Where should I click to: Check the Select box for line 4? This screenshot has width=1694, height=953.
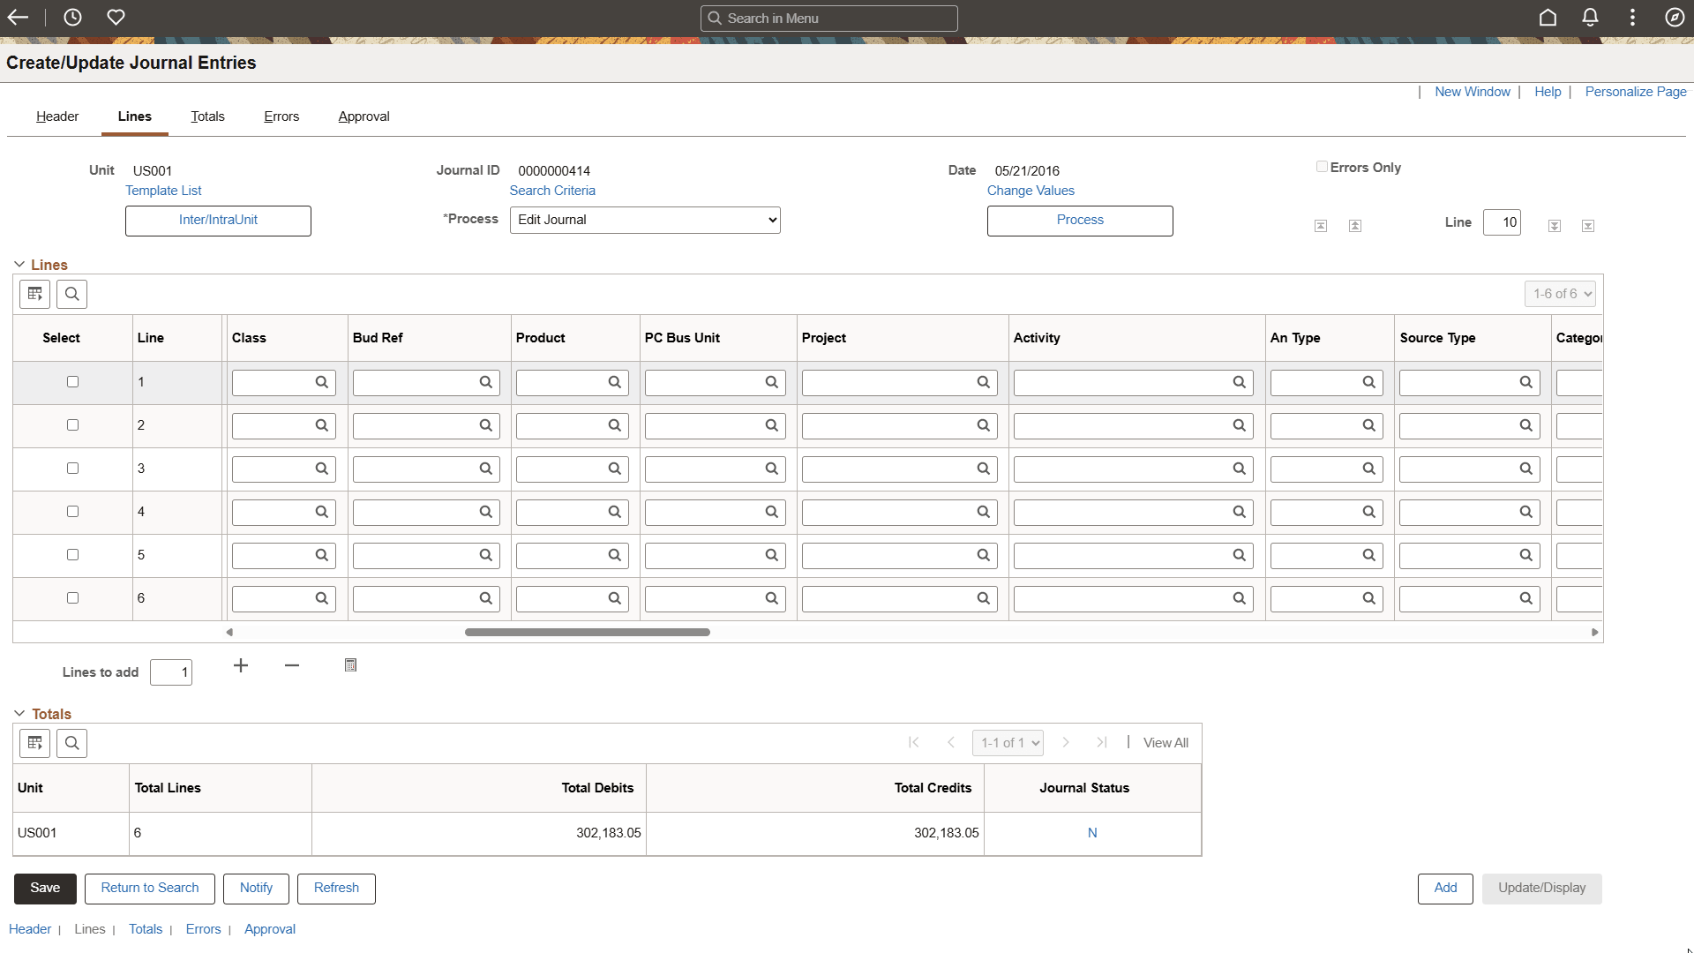pyautogui.click(x=72, y=512)
